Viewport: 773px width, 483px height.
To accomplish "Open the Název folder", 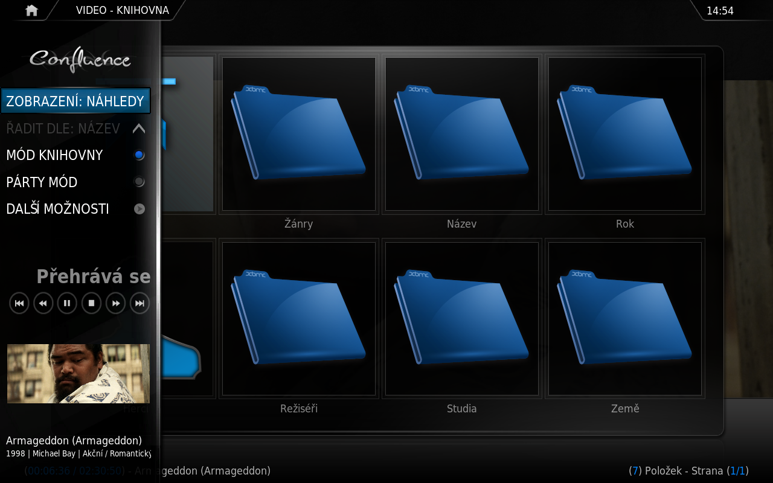I will point(462,134).
